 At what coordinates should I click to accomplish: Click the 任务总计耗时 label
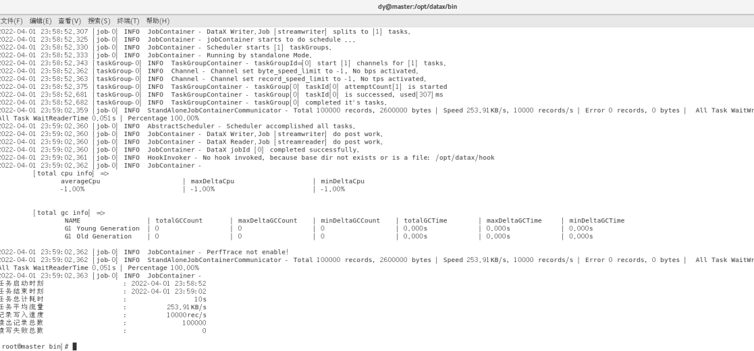tap(22, 299)
